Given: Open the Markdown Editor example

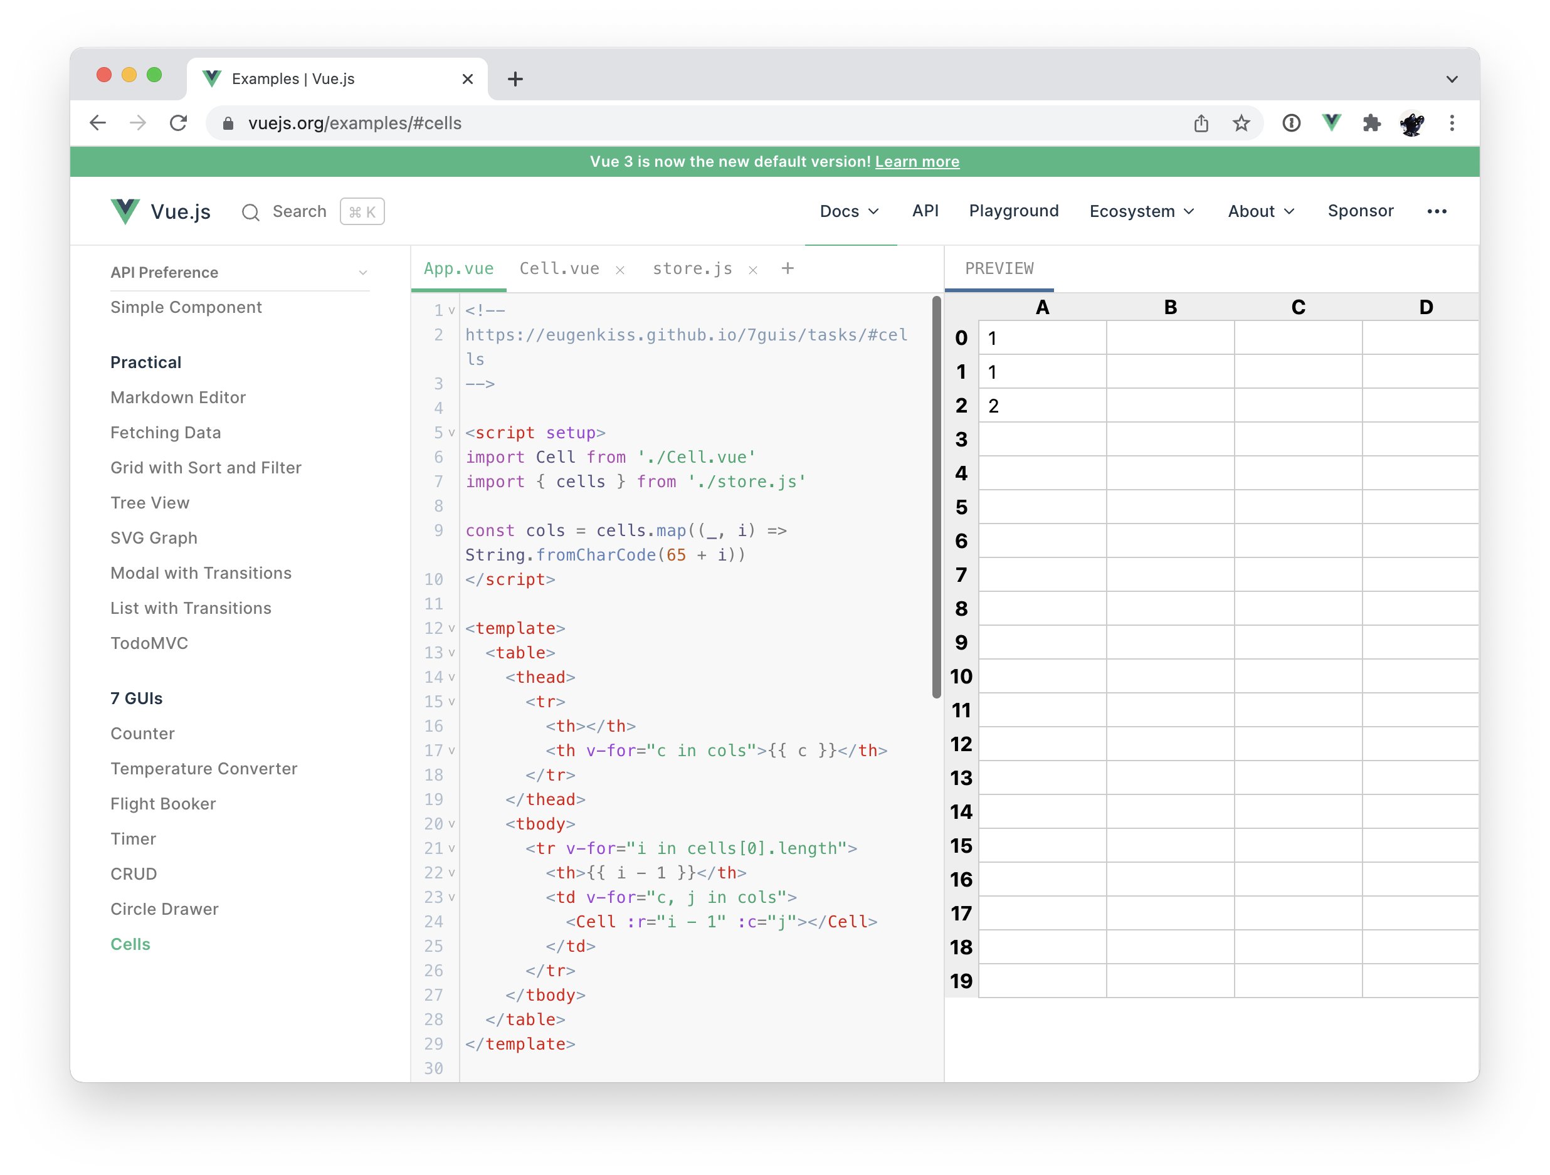Looking at the screenshot, I should [x=178, y=398].
